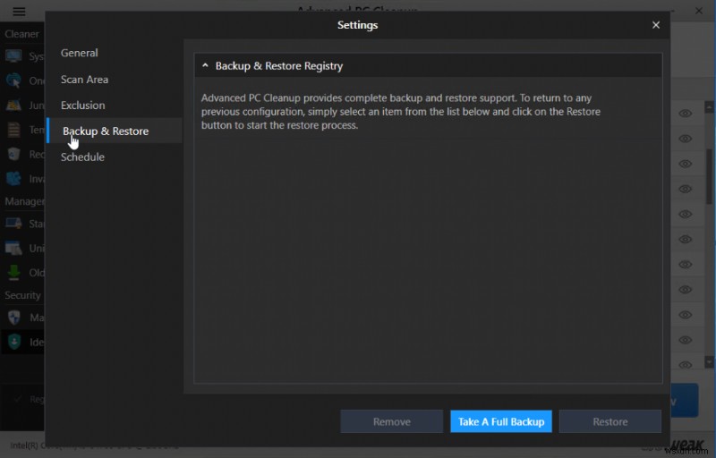This screenshot has width=716, height=458.
Task: Select Uninstall Apps icon in sidebar
Action: pyautogui.click(x=13, y=248)
